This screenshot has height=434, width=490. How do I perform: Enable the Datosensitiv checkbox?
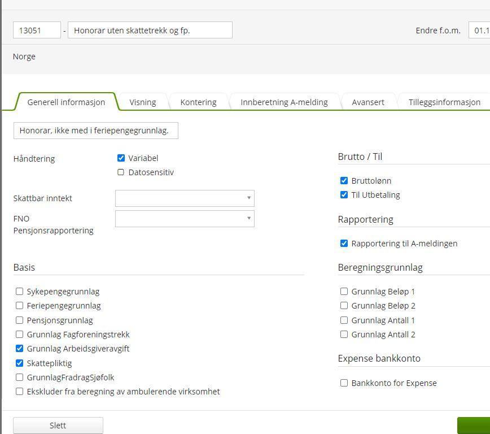pyautogui.click(x=121, y=172)
